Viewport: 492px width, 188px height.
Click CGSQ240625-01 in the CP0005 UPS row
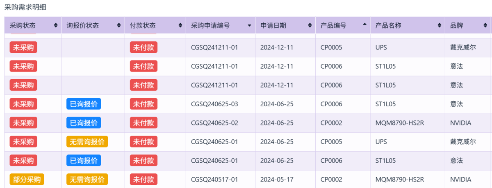214,142
